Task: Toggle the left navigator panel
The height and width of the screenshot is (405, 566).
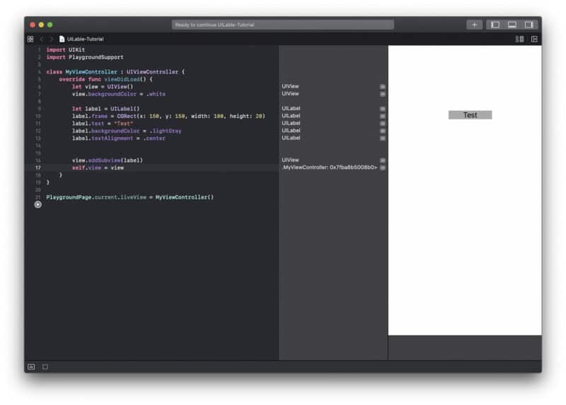Action: point(495,25)
